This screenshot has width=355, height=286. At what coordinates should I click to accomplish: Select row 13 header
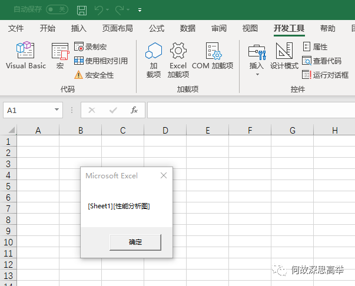[8, 275]
